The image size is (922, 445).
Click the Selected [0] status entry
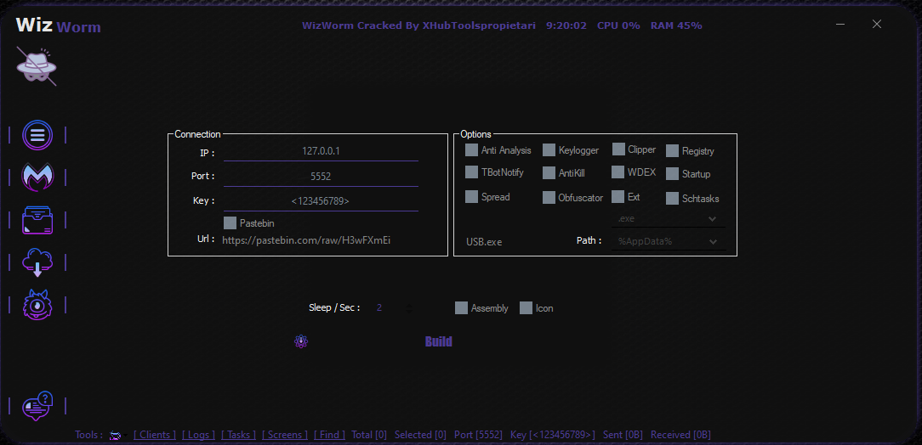coord(420,435)
